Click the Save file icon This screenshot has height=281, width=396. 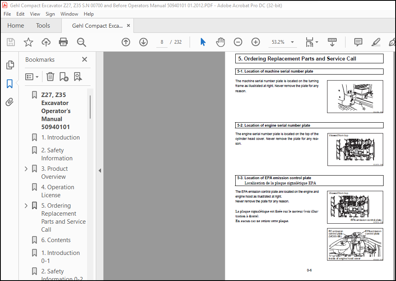point(10,42)
